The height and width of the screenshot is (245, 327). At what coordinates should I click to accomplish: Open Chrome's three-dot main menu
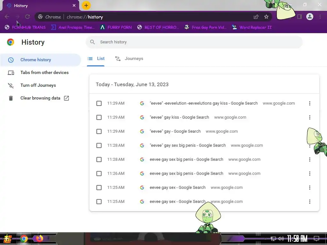[320, 17]
